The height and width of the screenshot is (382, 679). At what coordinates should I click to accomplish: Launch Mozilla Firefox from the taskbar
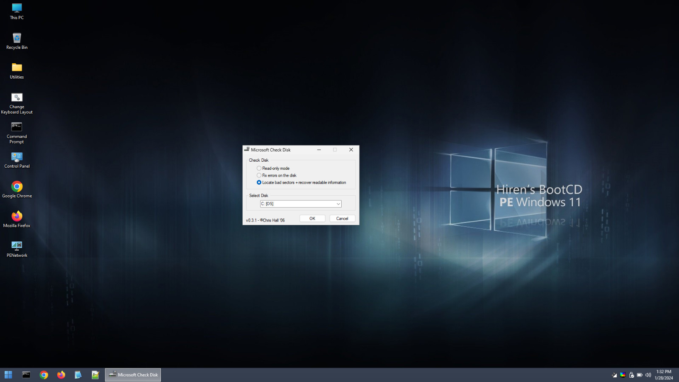[x=61, y=375]
